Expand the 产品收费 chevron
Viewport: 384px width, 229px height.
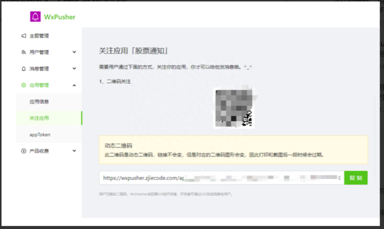(74, 151)
